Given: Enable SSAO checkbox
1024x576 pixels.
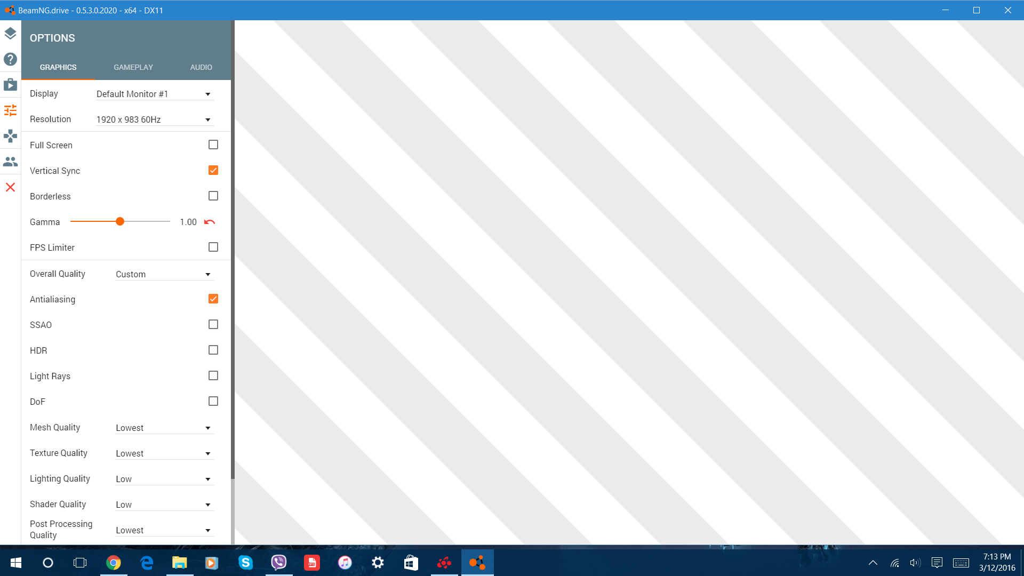Looking at the screenshot, I should pos(213,324).
